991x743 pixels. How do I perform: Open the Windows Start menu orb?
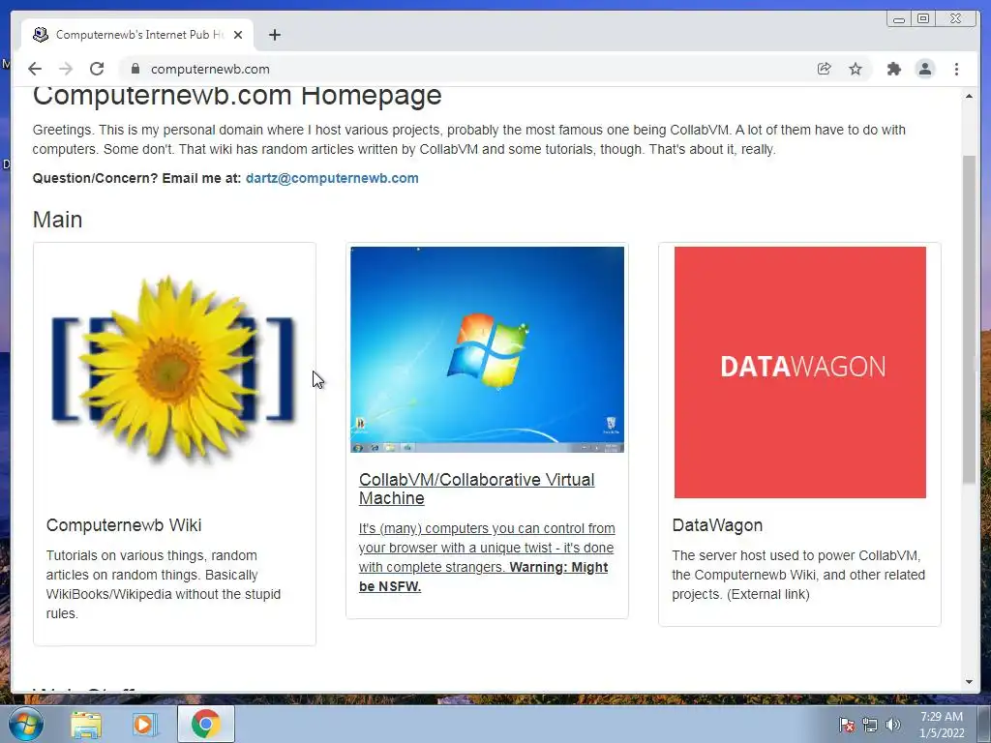coord(26,724)
